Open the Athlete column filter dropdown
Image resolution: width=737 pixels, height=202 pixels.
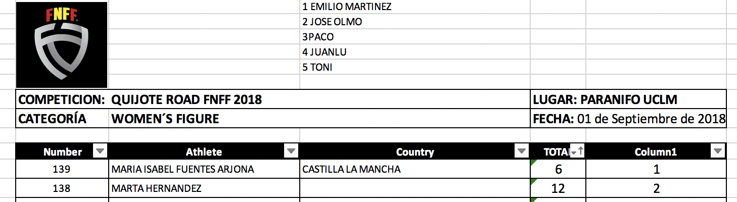pos(291,151)
